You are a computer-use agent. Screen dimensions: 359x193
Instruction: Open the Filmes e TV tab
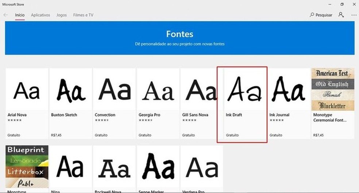[x=83, y=15]
